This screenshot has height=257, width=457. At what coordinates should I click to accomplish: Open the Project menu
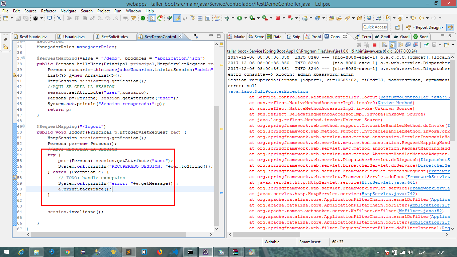click(103, 11)
